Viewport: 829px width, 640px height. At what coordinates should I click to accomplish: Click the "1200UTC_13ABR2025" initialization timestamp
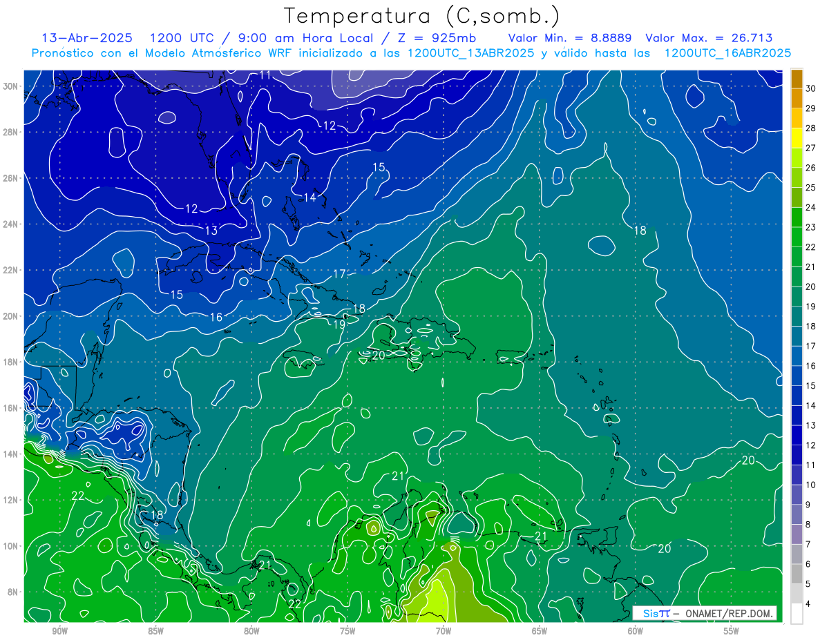click(x=470, y=53)
